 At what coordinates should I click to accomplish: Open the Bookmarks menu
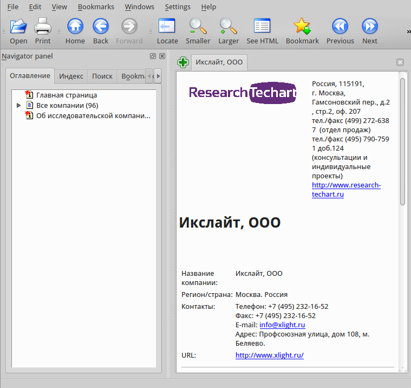pyautogui.click(x=96, y=7)
